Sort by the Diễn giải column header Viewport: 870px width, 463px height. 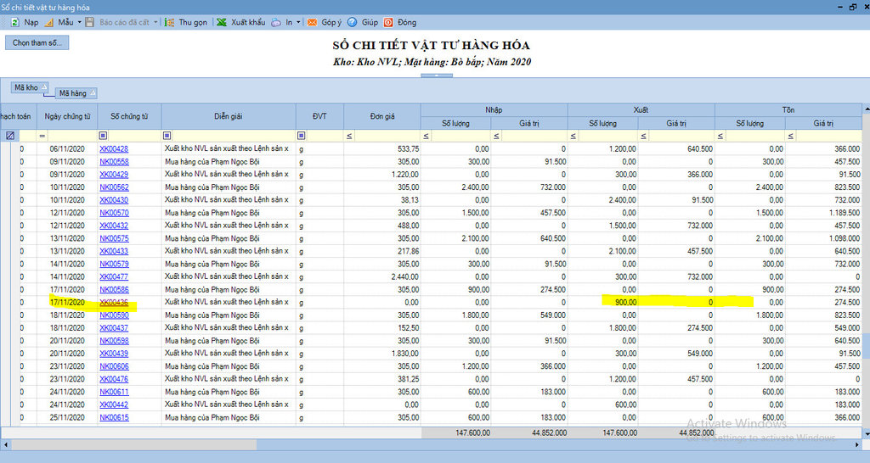pos(229,116)
